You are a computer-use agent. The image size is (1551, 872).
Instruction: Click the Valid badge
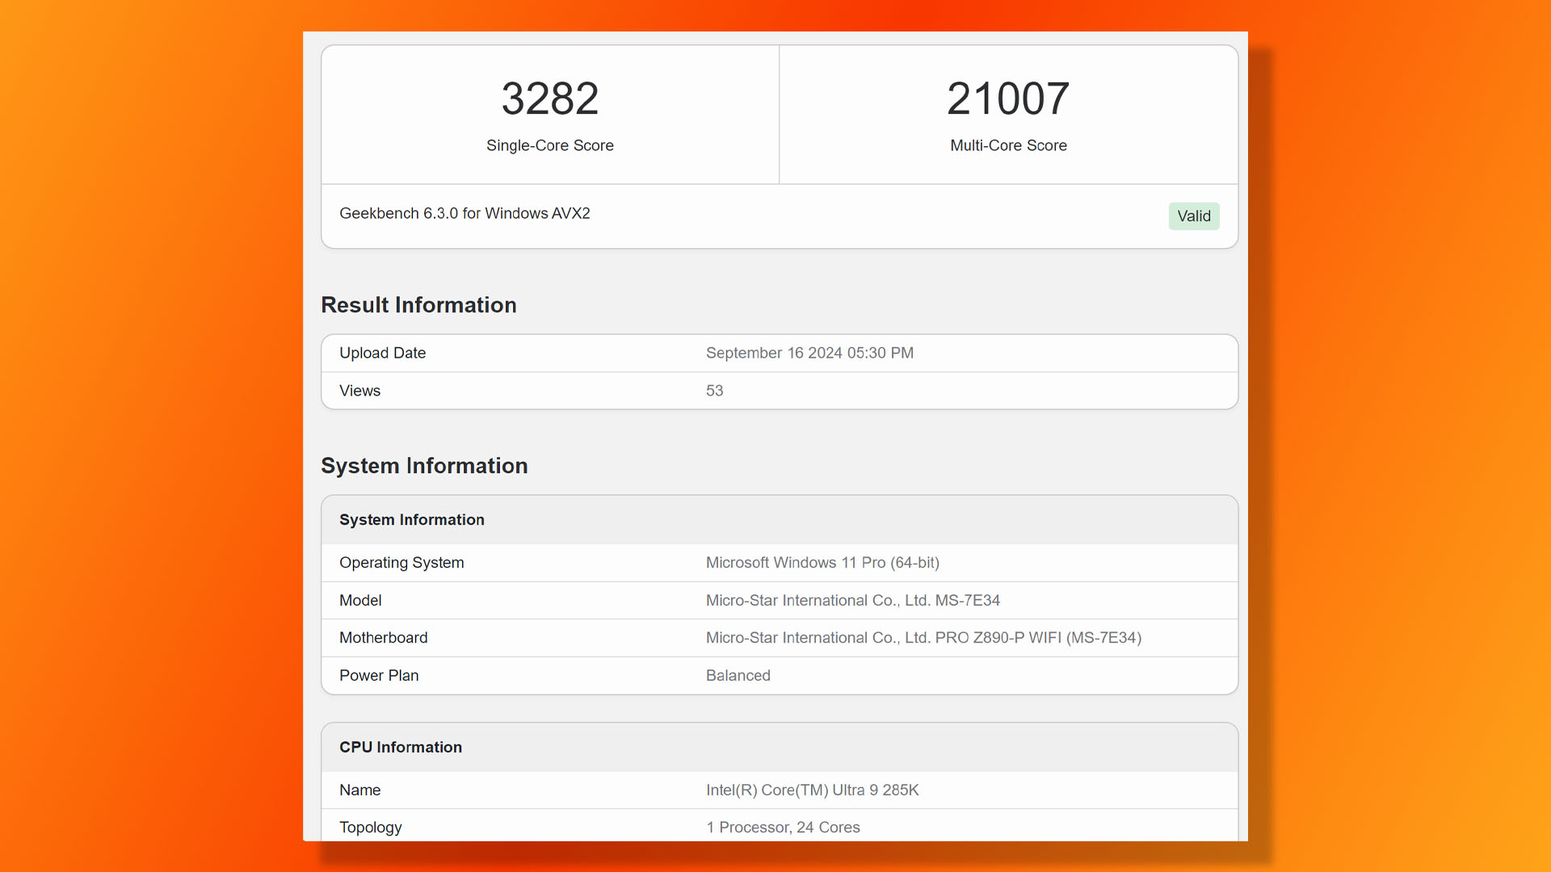click(1194, 216)
